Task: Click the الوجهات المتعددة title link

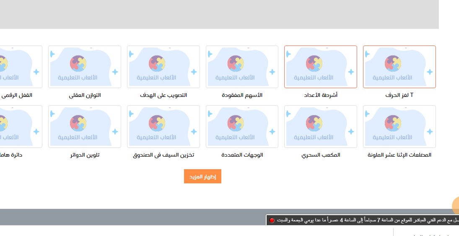Action: (x=242, y=155)
